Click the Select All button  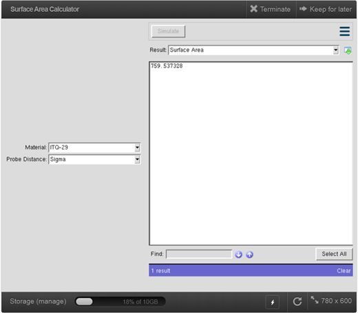coord(334,254)
